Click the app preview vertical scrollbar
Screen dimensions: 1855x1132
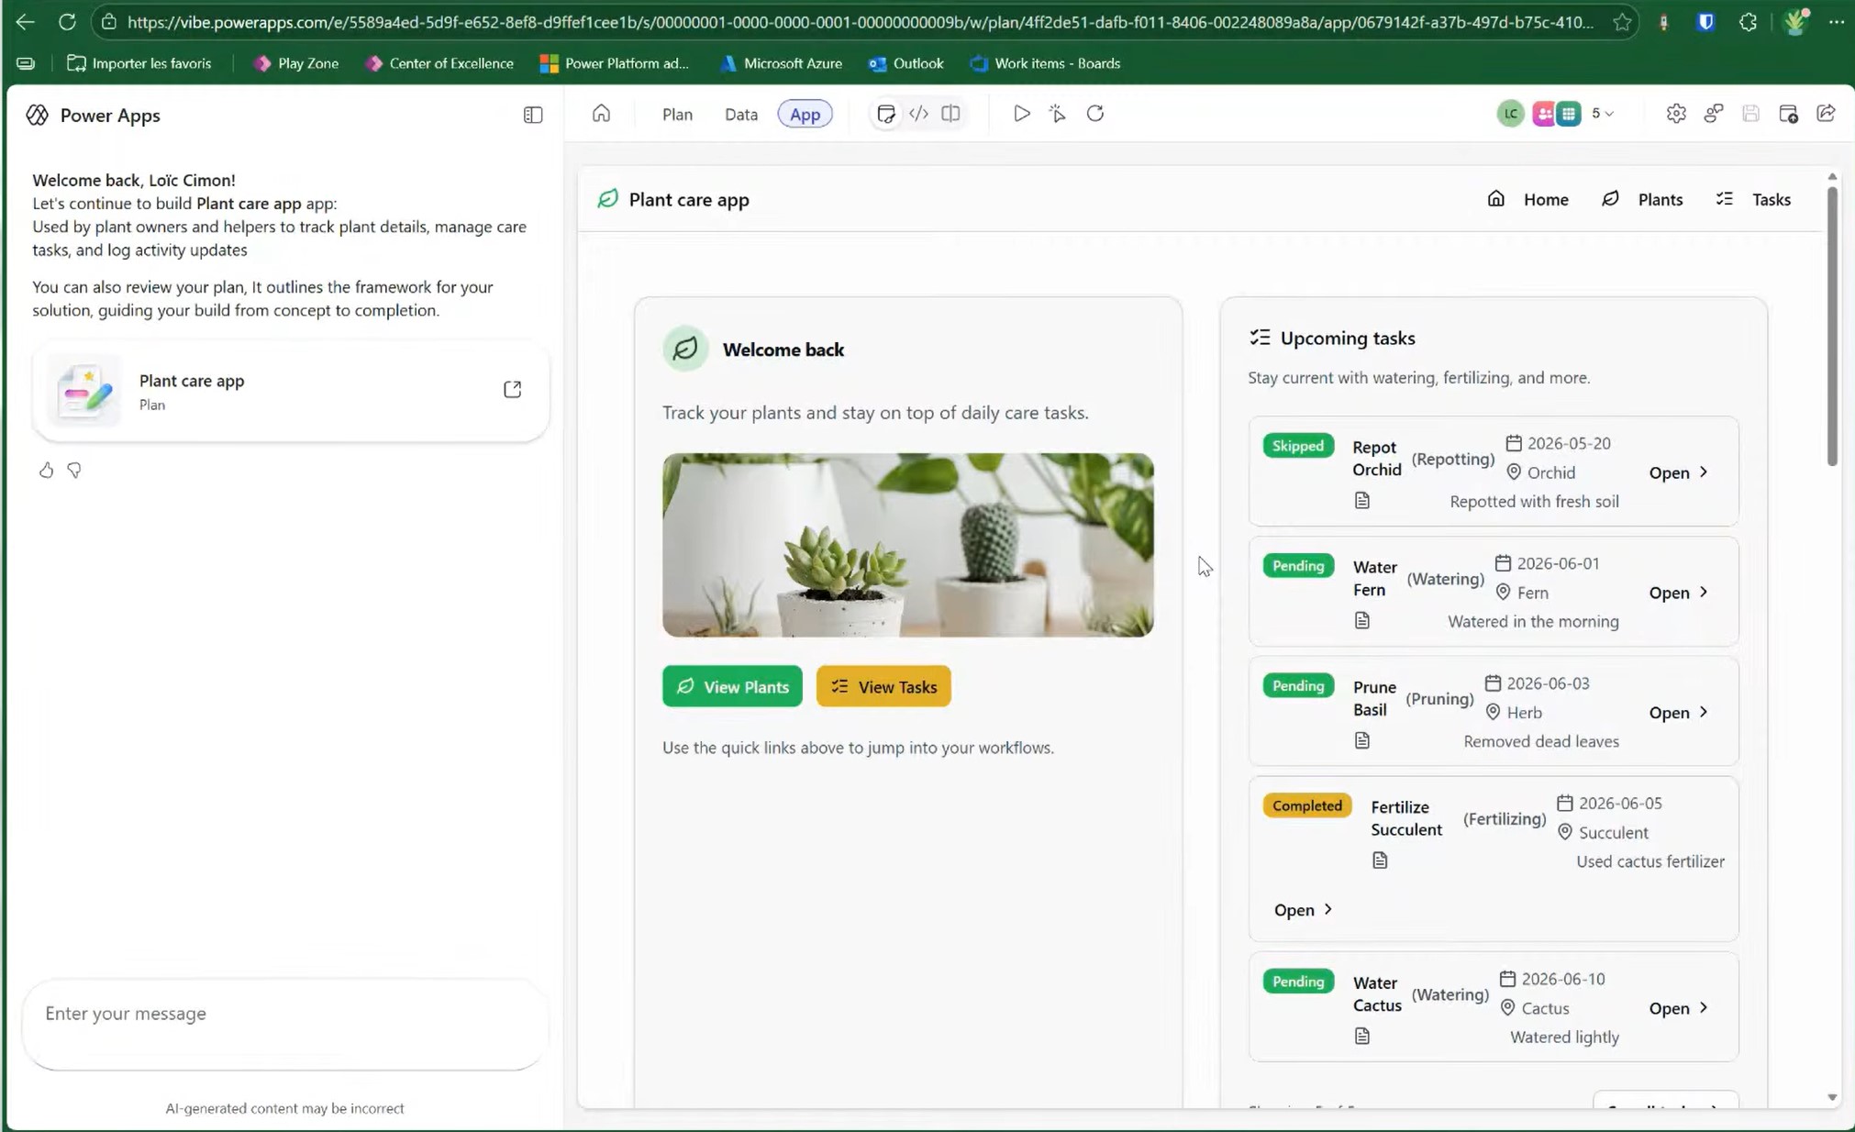pos(1831,326)
